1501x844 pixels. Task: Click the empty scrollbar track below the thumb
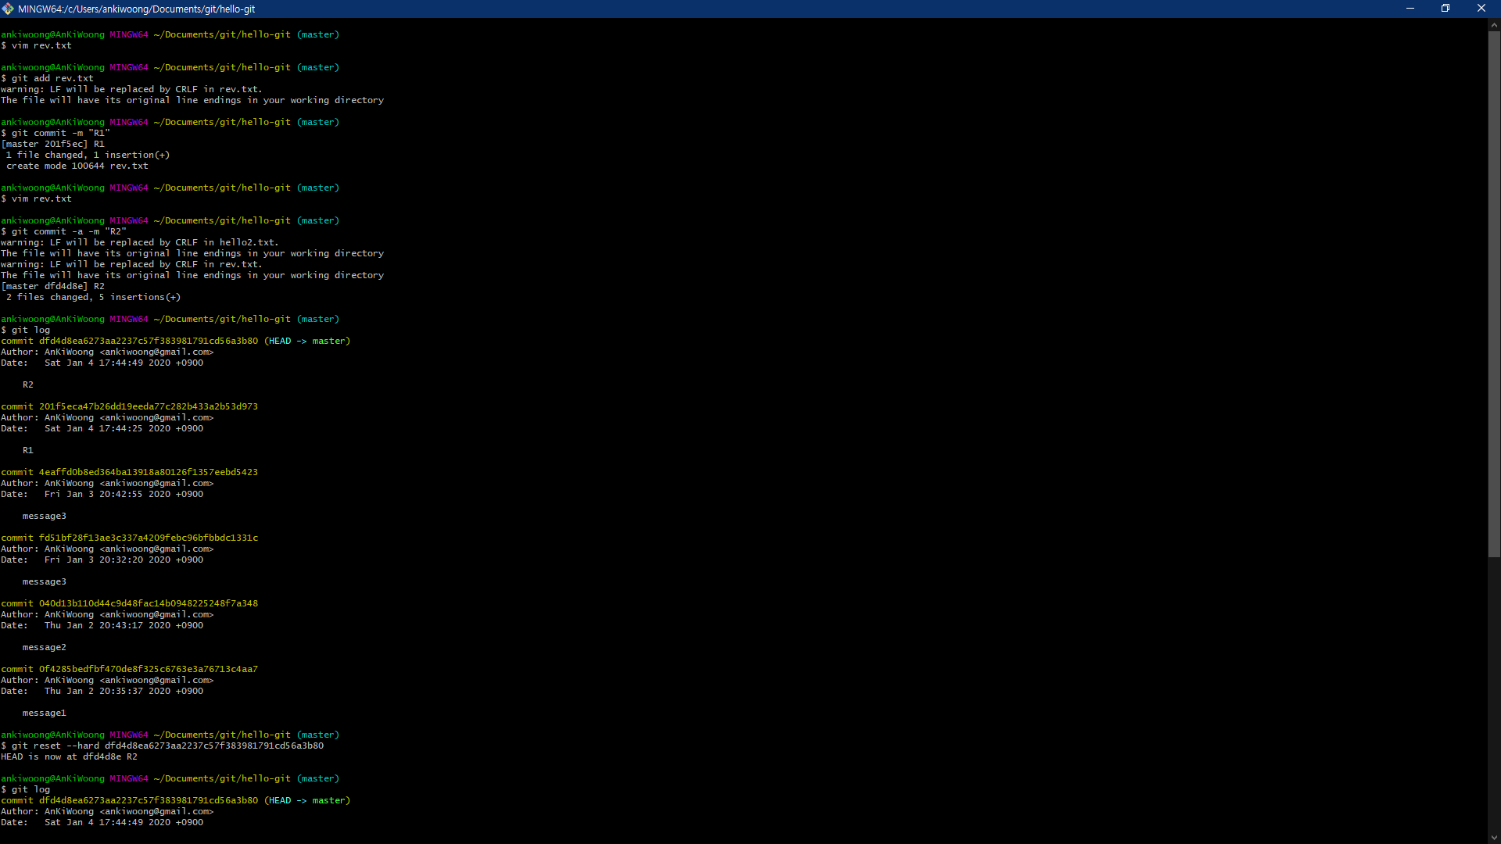[1494, 696]
